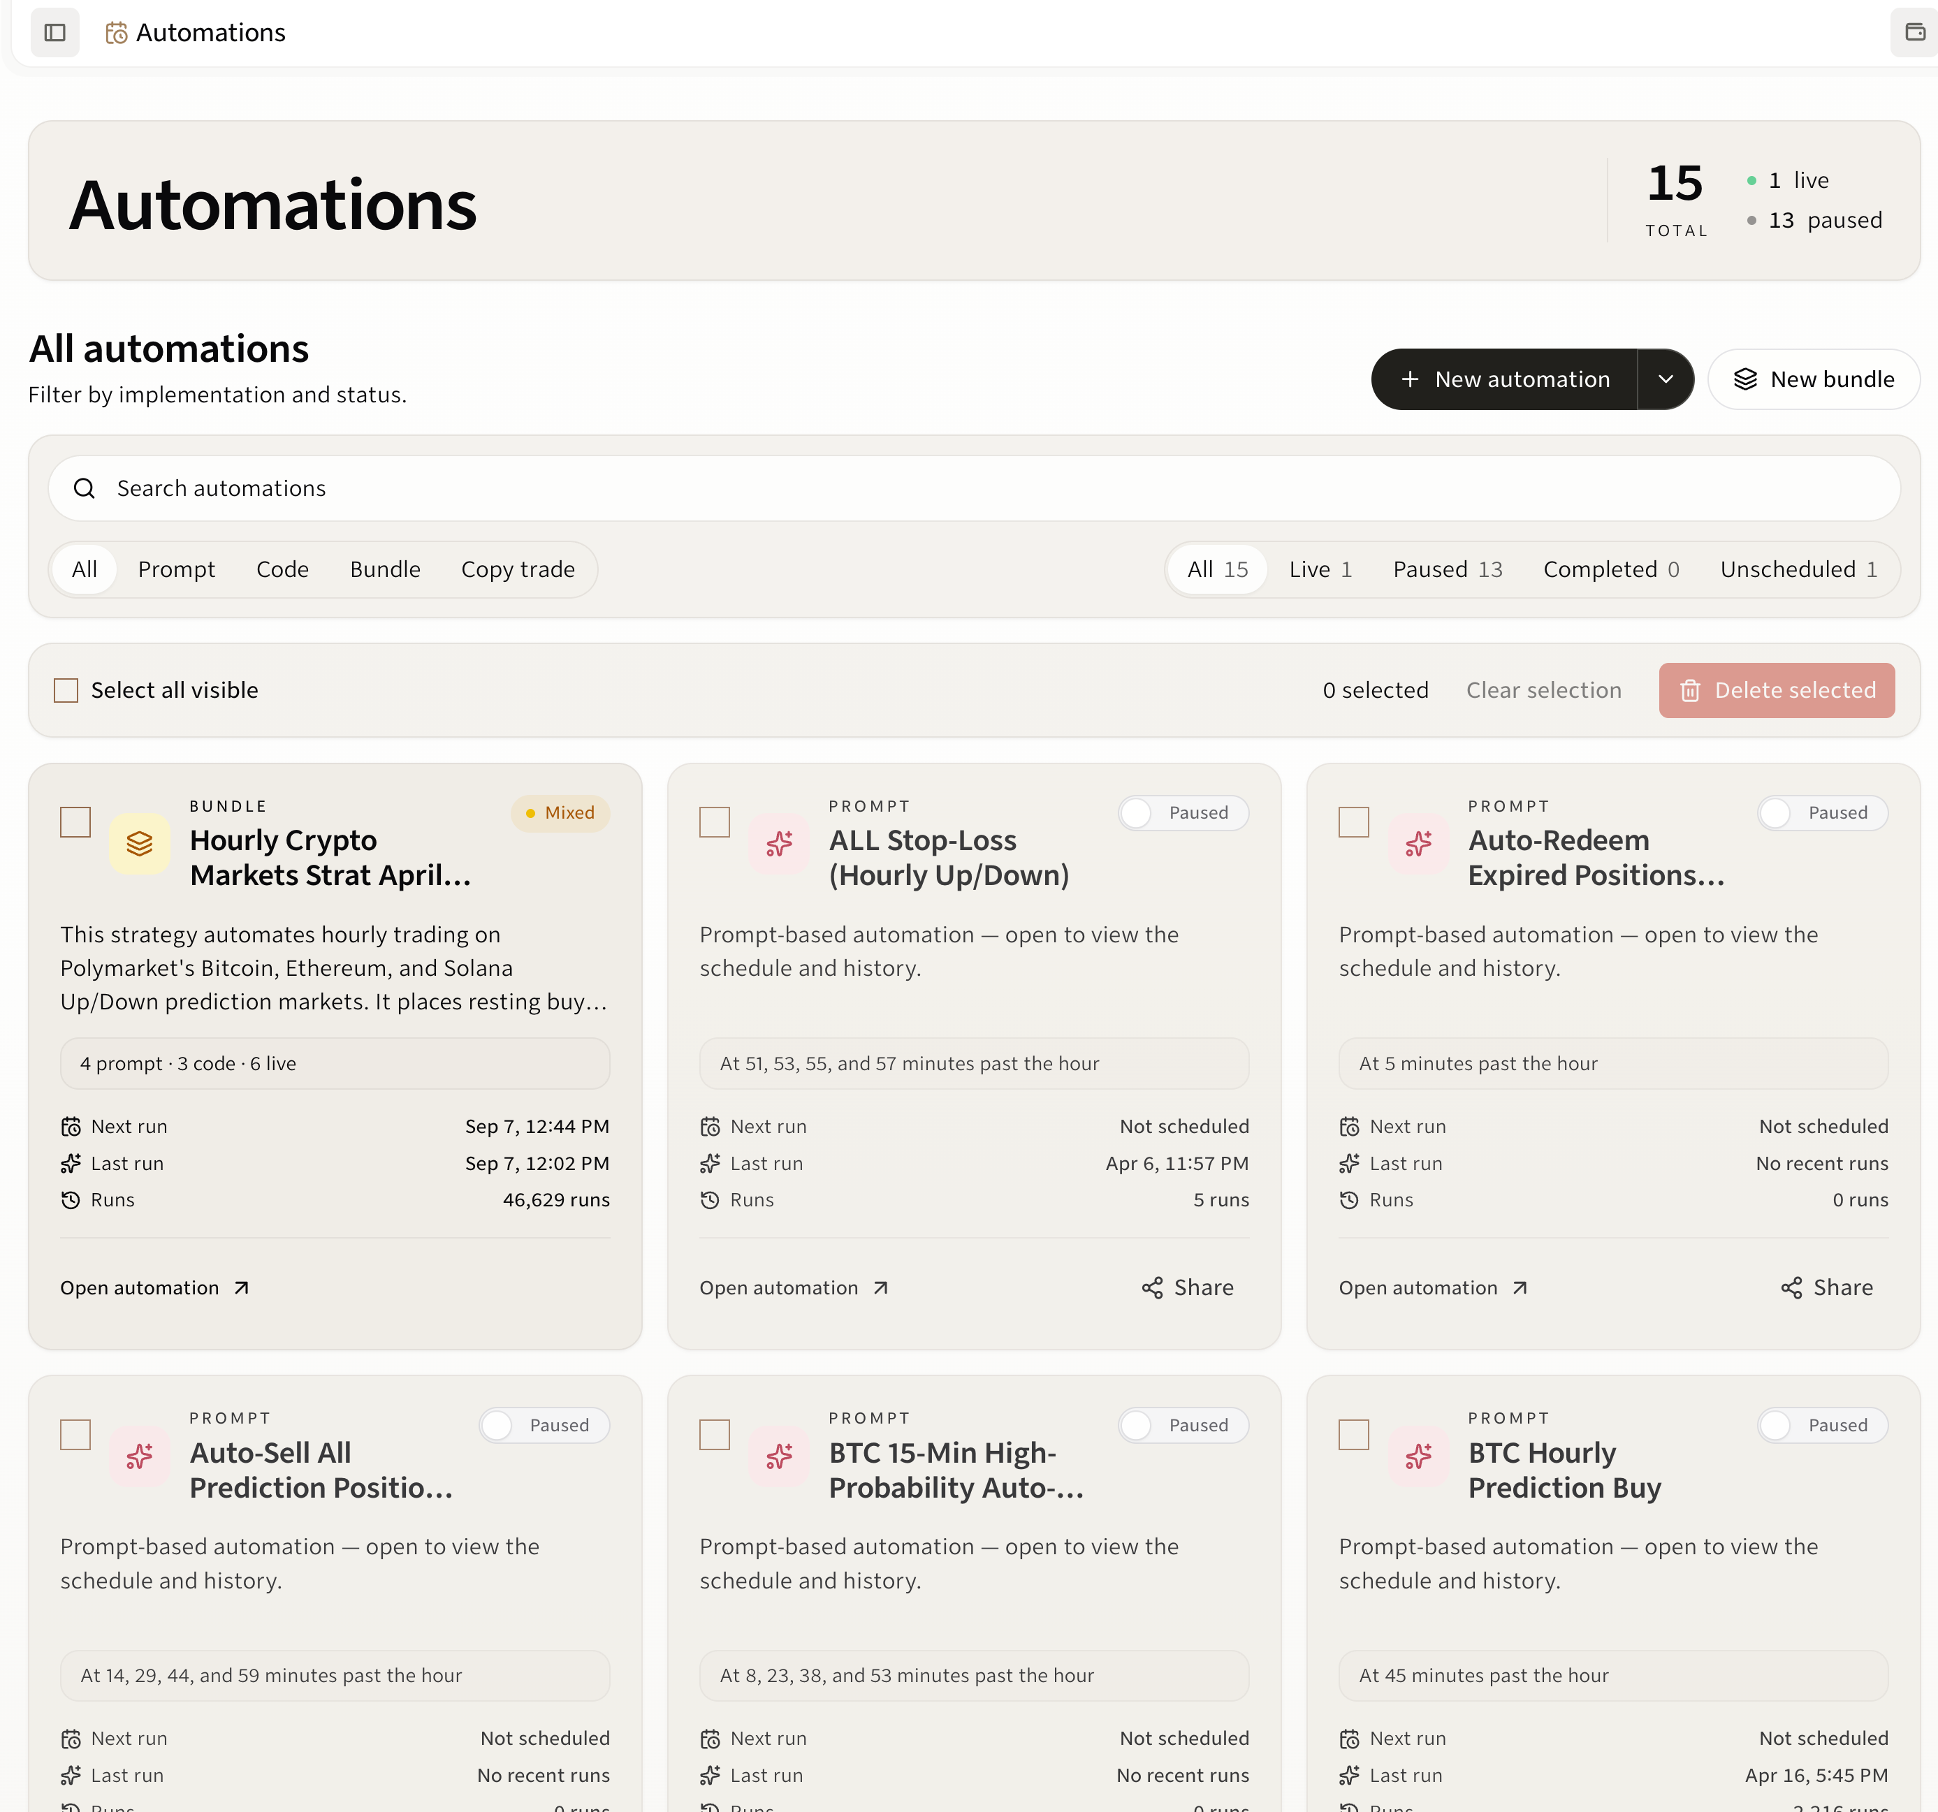Click Next run calendar icon on Hourly Crypto card
Viewport: 1938px width, 1812px height.
coord(70,1127)
